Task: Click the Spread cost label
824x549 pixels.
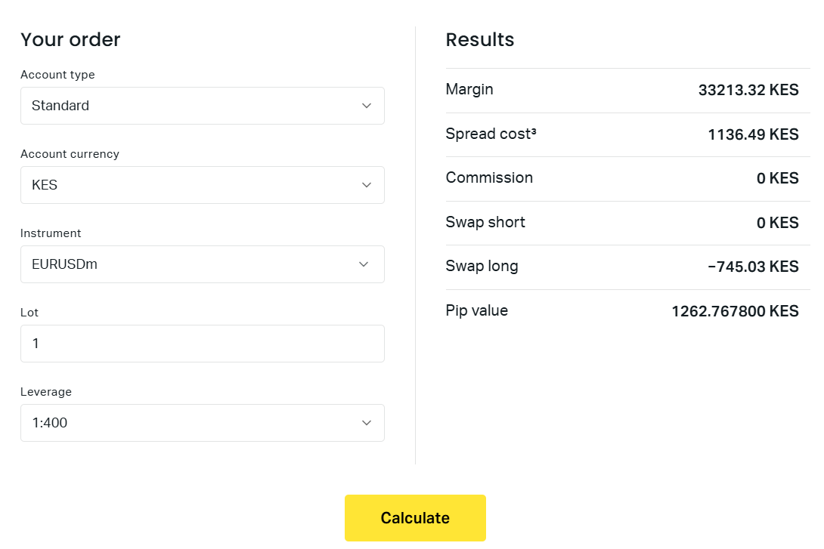Action: tap(491, 134)
